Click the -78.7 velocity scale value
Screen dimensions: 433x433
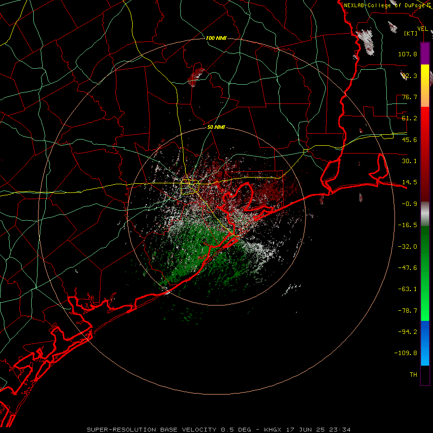tap(408, 311)
